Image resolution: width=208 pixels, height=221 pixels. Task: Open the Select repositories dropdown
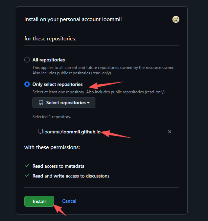pos(64,103)
